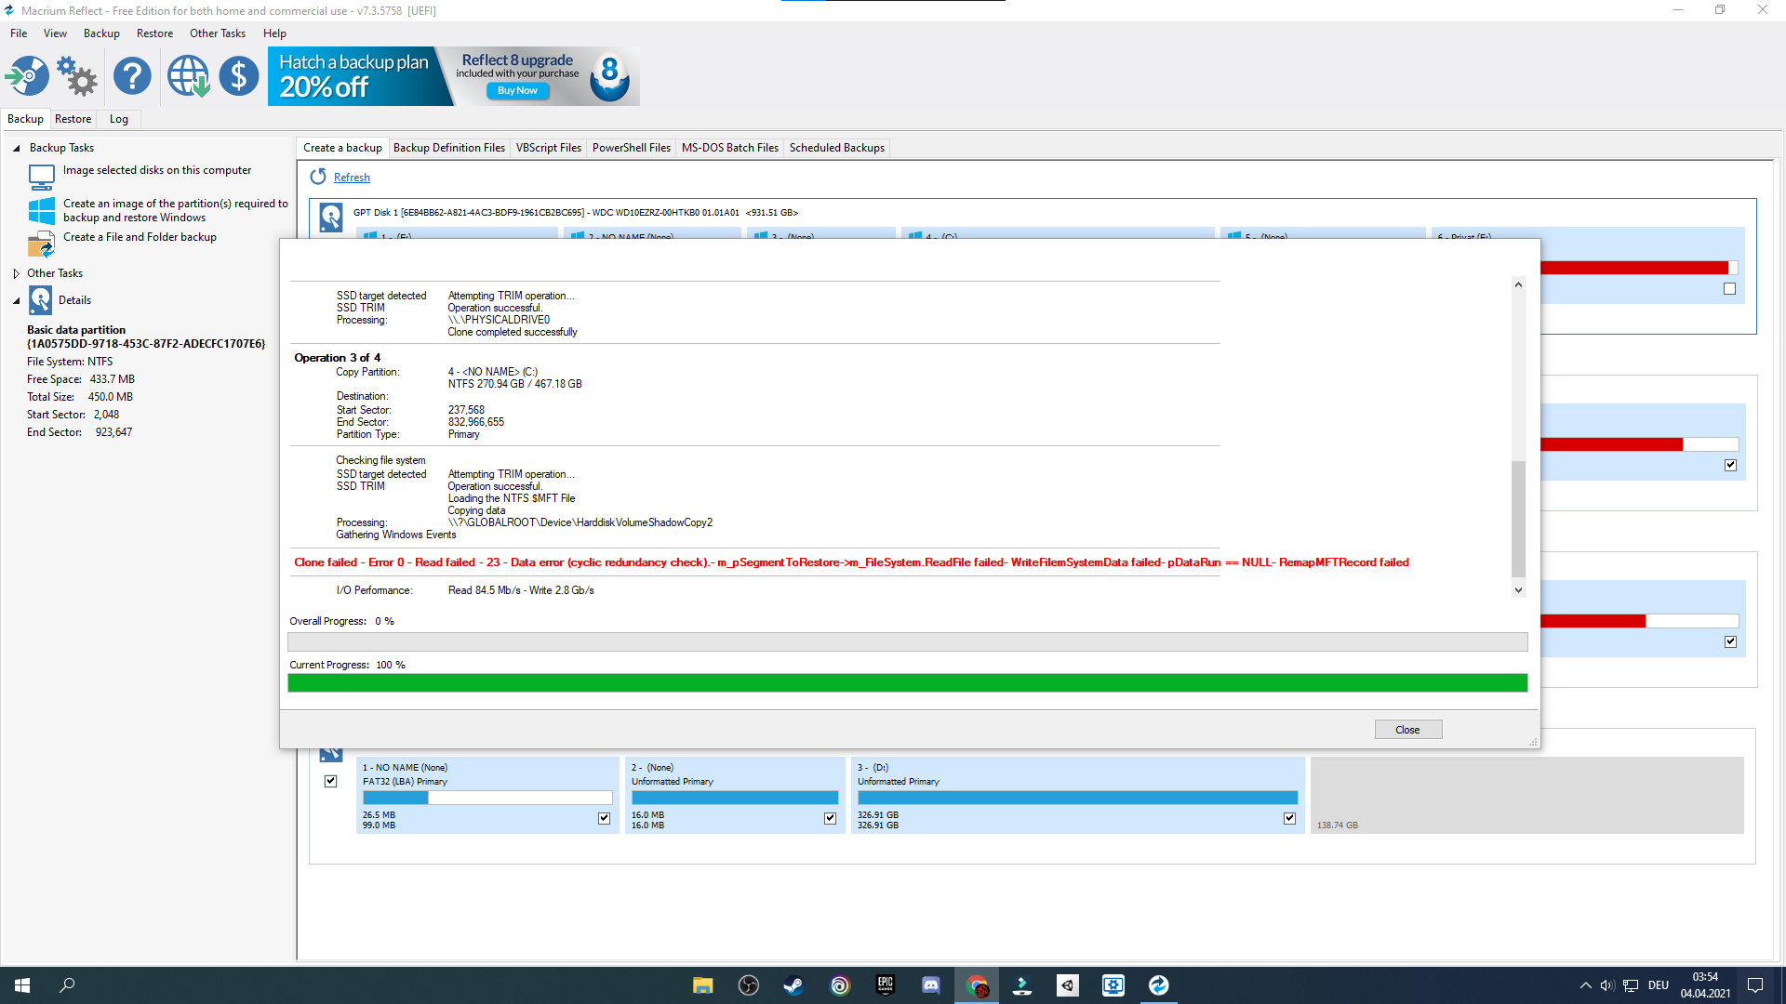Select 'Create a File and Folder backup' icon
Screen dimensions: 1786x1004
coord(41,244)
